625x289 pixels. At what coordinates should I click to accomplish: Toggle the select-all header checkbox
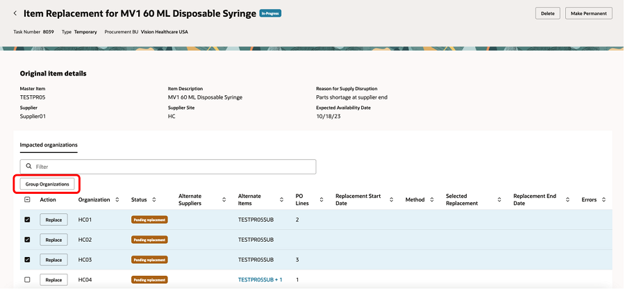tap(27, 200)
